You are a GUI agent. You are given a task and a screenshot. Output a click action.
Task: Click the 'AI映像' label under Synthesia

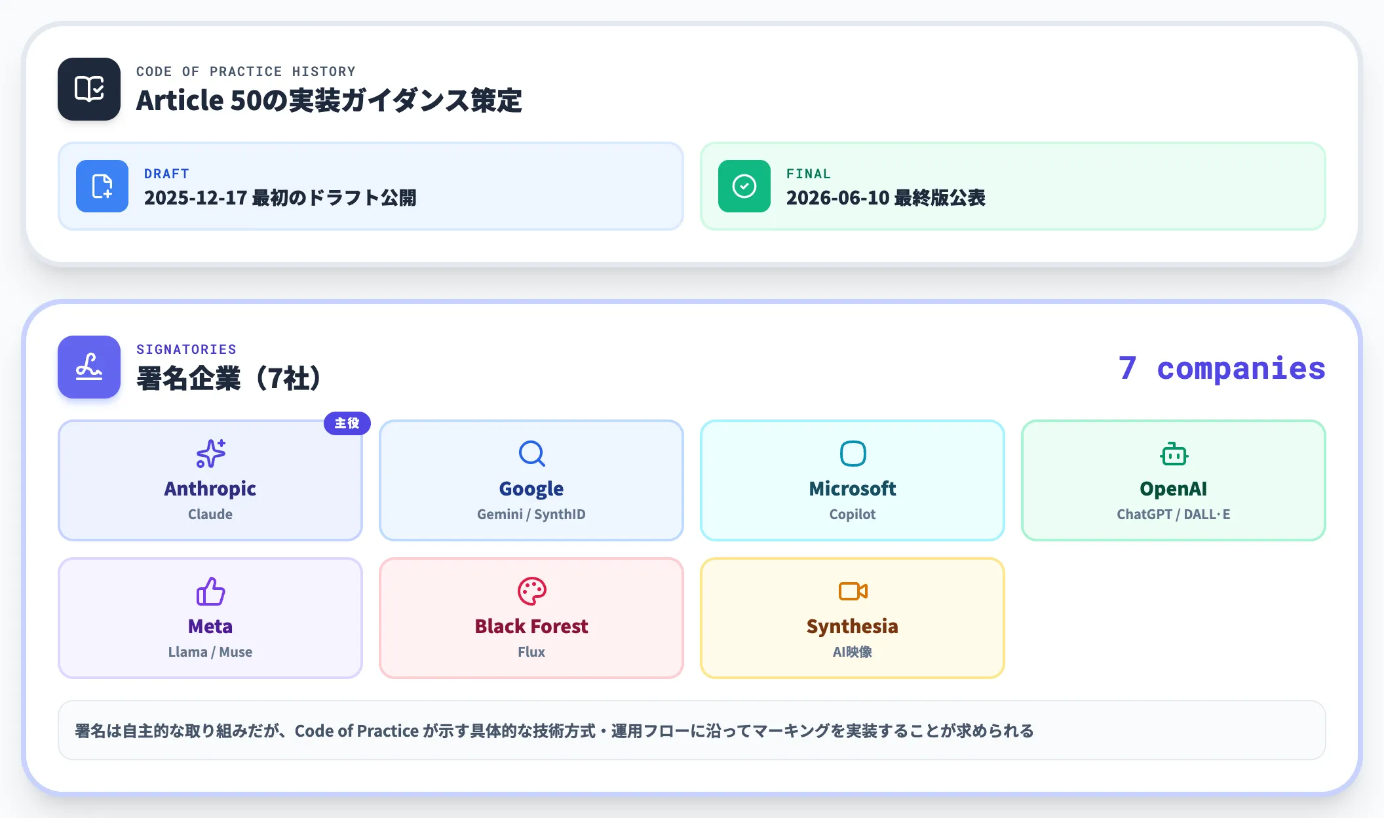pyautogui.click(x=853, y=652)
